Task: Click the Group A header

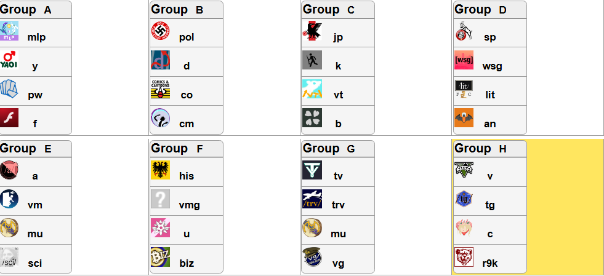Action: point(26,10)
